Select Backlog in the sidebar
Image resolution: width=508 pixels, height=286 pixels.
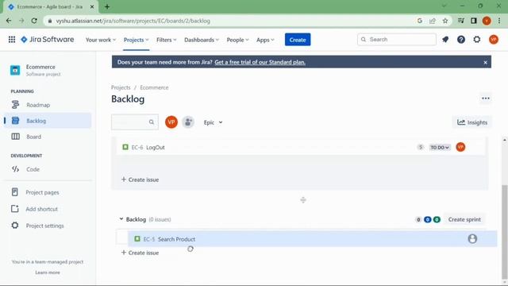coord(48,121)
